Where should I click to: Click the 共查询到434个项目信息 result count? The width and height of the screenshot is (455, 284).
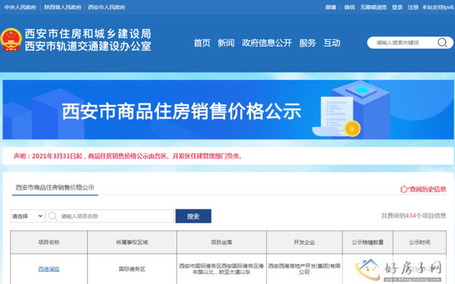[x=413, y=216]
